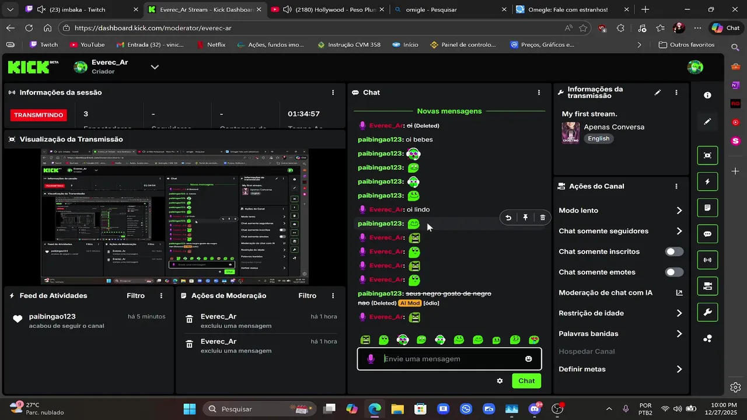Toggle the document moderation actions sidebar icon
The width and height of the screenshot is (747, 420).
(707, 208)
